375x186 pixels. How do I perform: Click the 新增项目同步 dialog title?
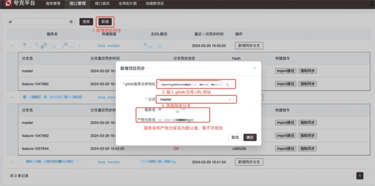tap(133, 69)
